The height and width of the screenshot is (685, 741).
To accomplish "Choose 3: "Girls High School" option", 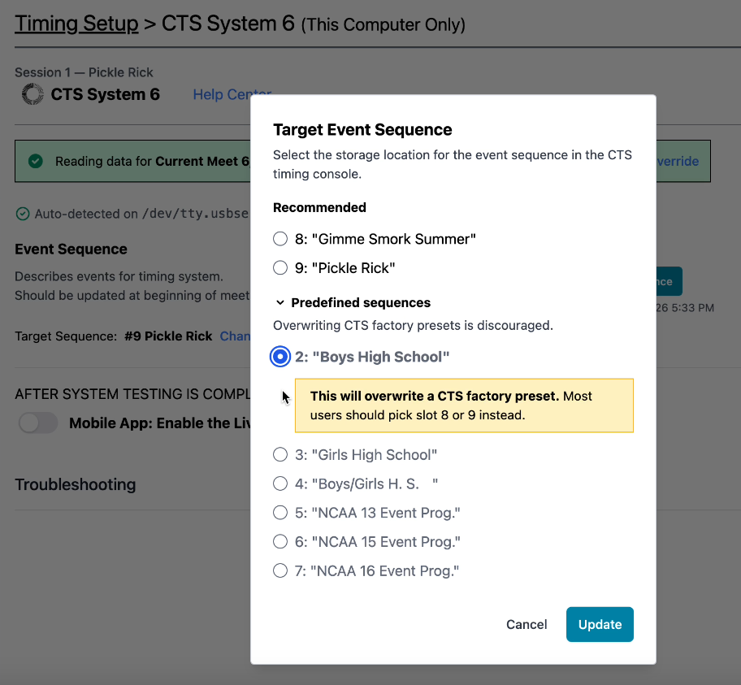I will 280,455.
